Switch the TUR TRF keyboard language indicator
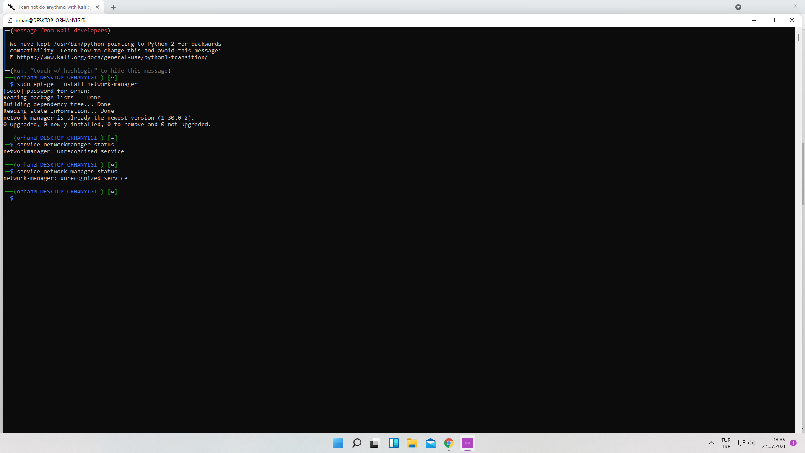The width and height of the screenshot is (805, 453). coord(726,443)
